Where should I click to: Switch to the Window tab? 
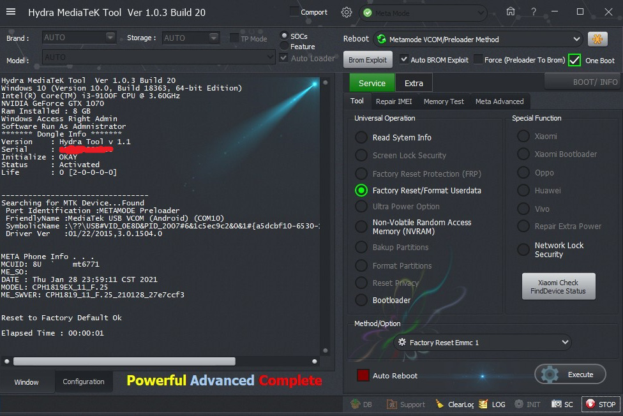(x=27, y=382)
